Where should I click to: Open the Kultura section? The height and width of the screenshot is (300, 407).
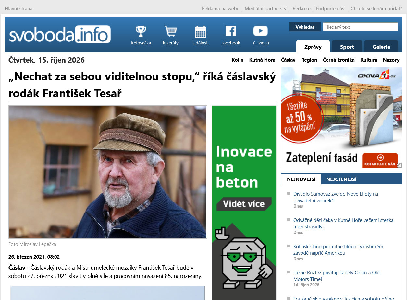369,60
